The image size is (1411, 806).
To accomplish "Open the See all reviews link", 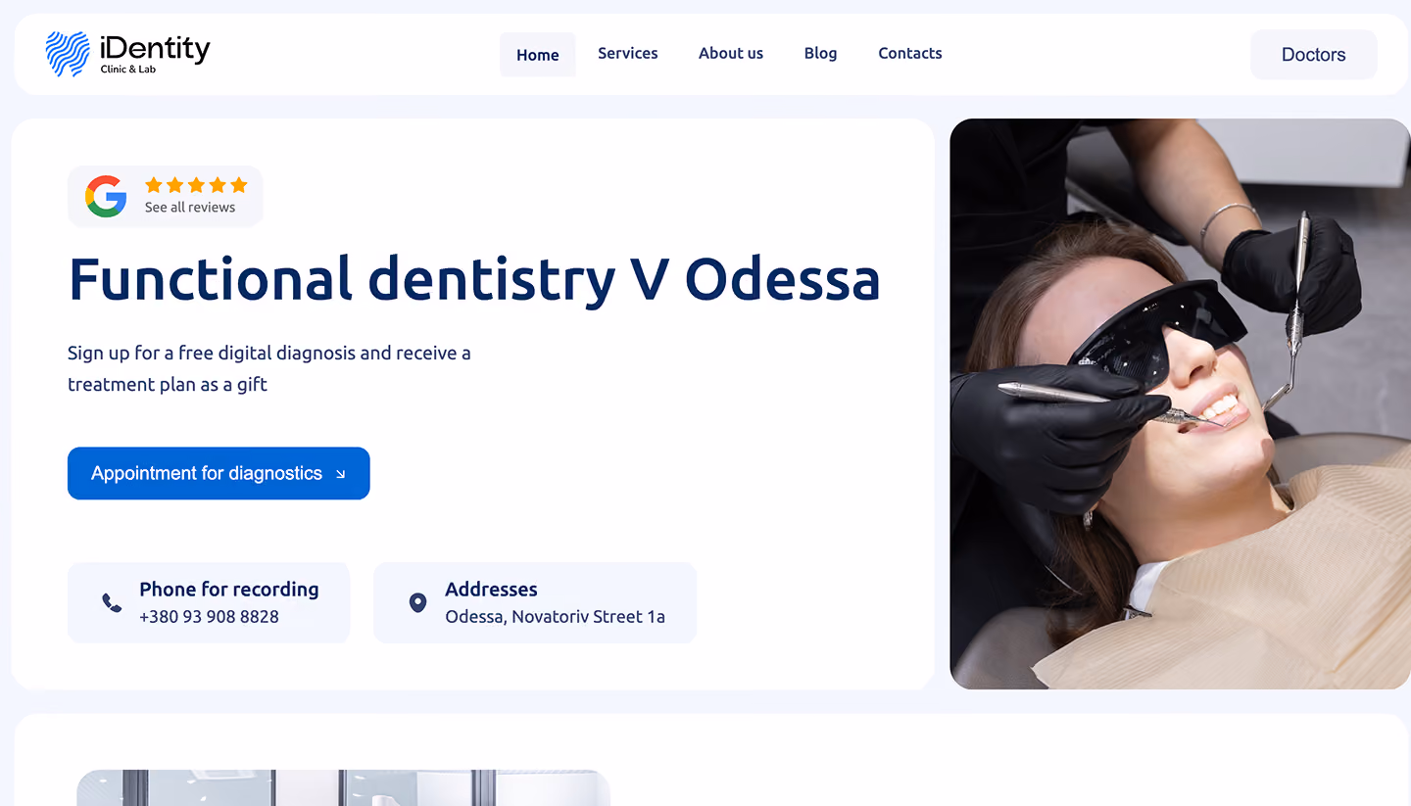I will pos(190,208).
